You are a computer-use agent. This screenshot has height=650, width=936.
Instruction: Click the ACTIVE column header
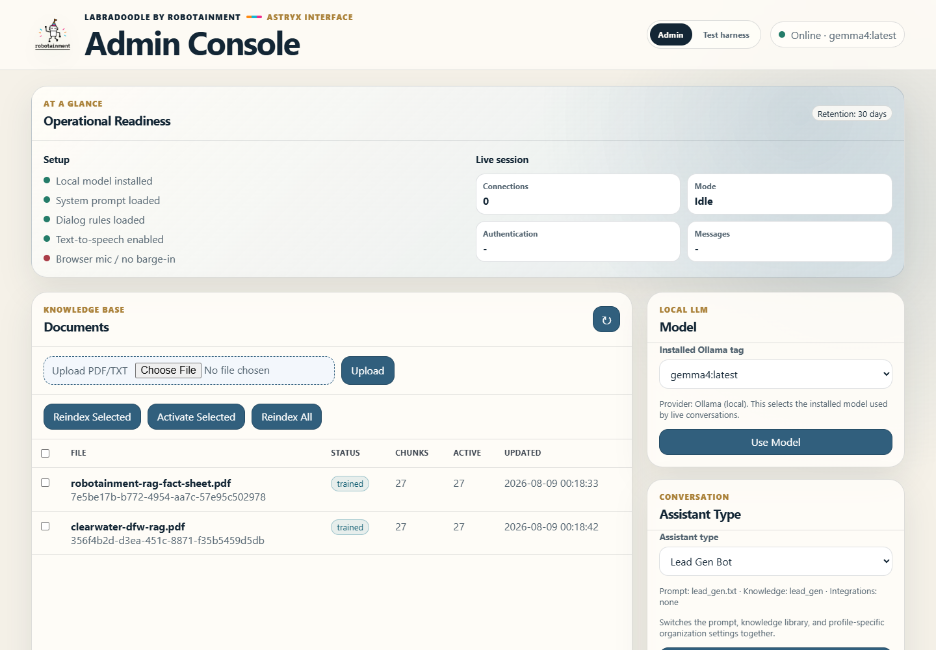(x=467, y=453)
